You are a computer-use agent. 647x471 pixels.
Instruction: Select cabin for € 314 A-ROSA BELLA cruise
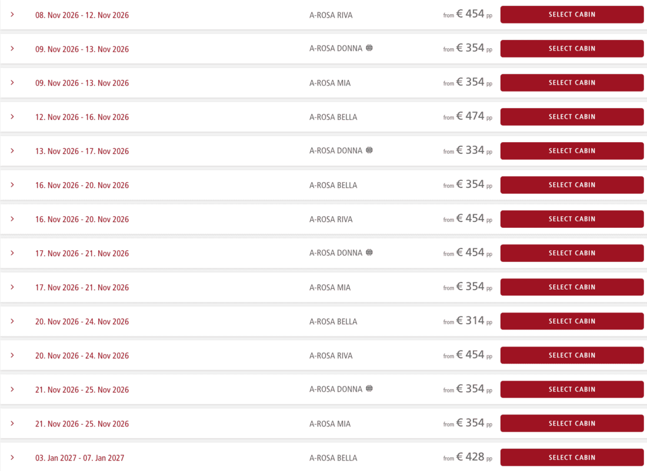(572, 321)
